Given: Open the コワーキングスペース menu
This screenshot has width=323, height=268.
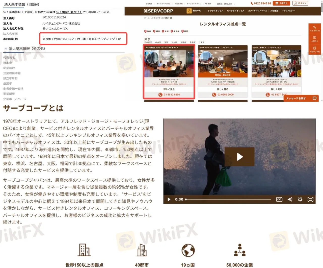Looking at the screenshot, I should coord(257,11).
